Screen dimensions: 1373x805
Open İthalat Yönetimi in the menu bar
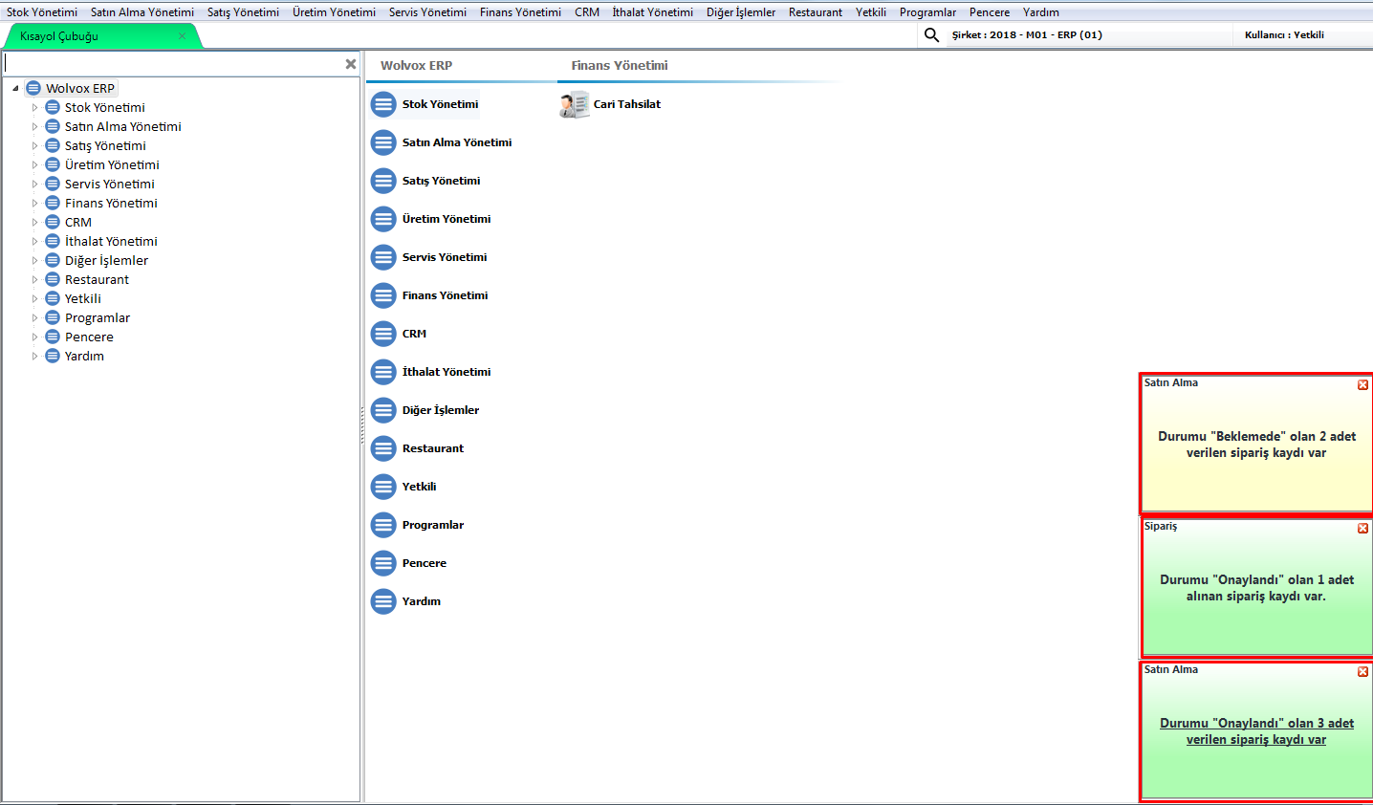(653, 12)
